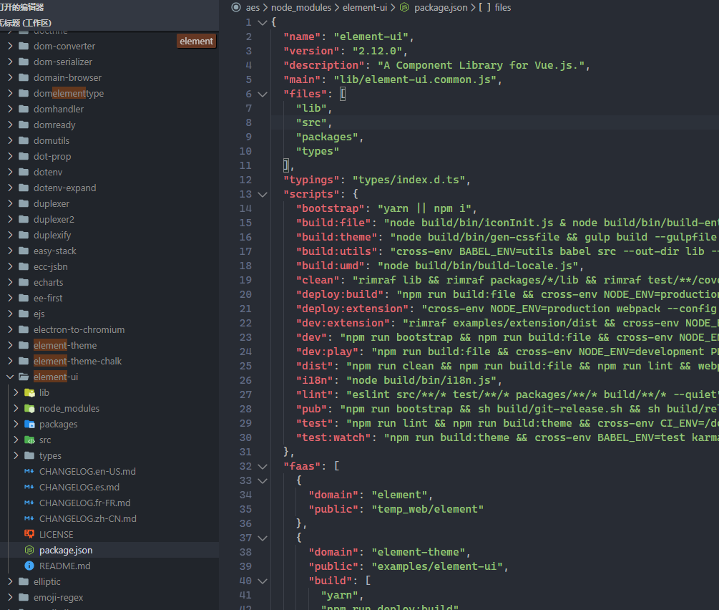Click the green node_modules folder icon
Viewport: 719px width, 610px height.
pos(29,408)
